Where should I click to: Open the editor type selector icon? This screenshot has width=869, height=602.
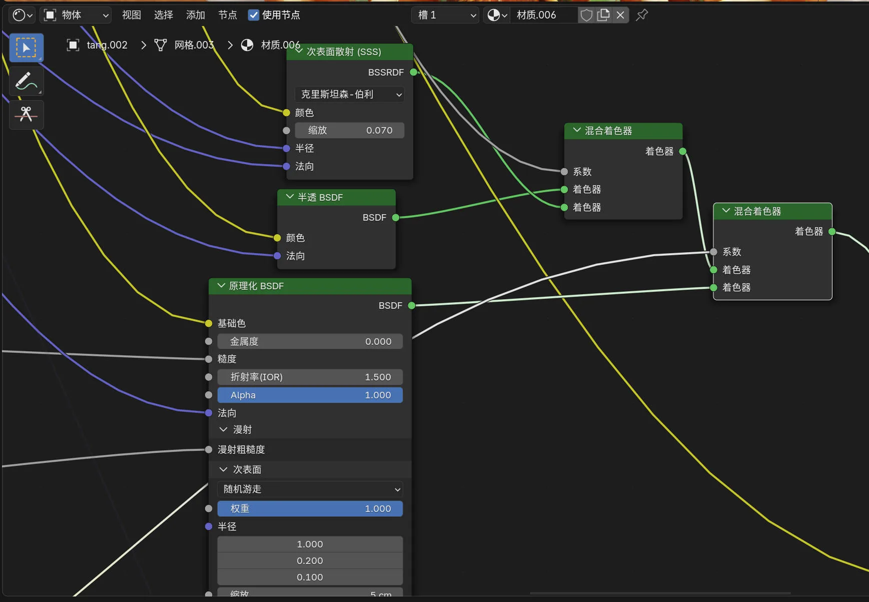(22, 15)
